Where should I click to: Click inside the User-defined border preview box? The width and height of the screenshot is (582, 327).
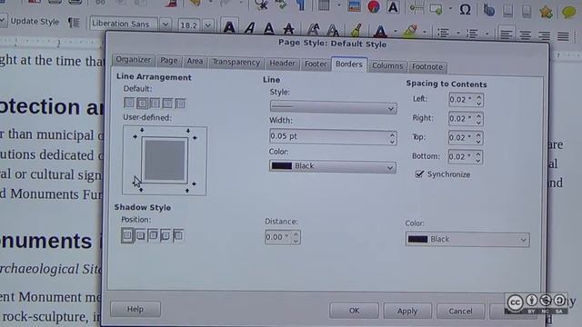(165, 161)
